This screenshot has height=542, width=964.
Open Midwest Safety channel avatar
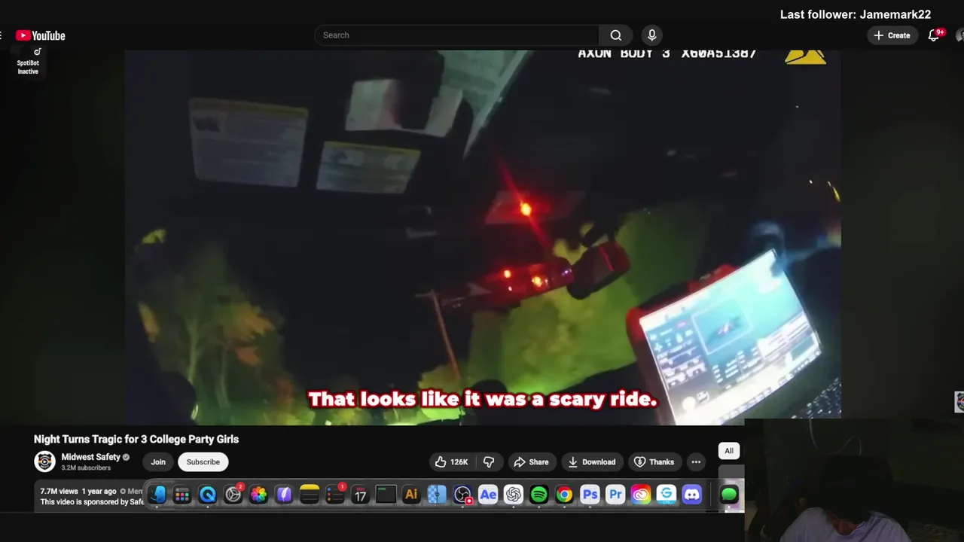(45, 461)
